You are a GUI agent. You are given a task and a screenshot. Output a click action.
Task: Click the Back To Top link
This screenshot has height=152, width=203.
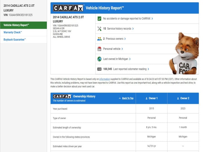pyautogui.click(x=128, y=98)
